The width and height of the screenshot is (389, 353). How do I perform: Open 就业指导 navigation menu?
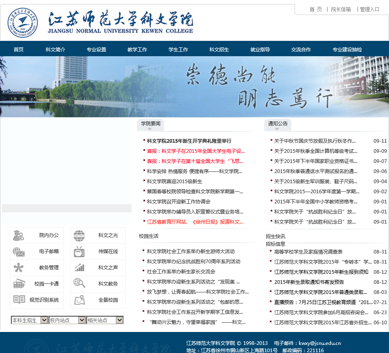[260, 49]
